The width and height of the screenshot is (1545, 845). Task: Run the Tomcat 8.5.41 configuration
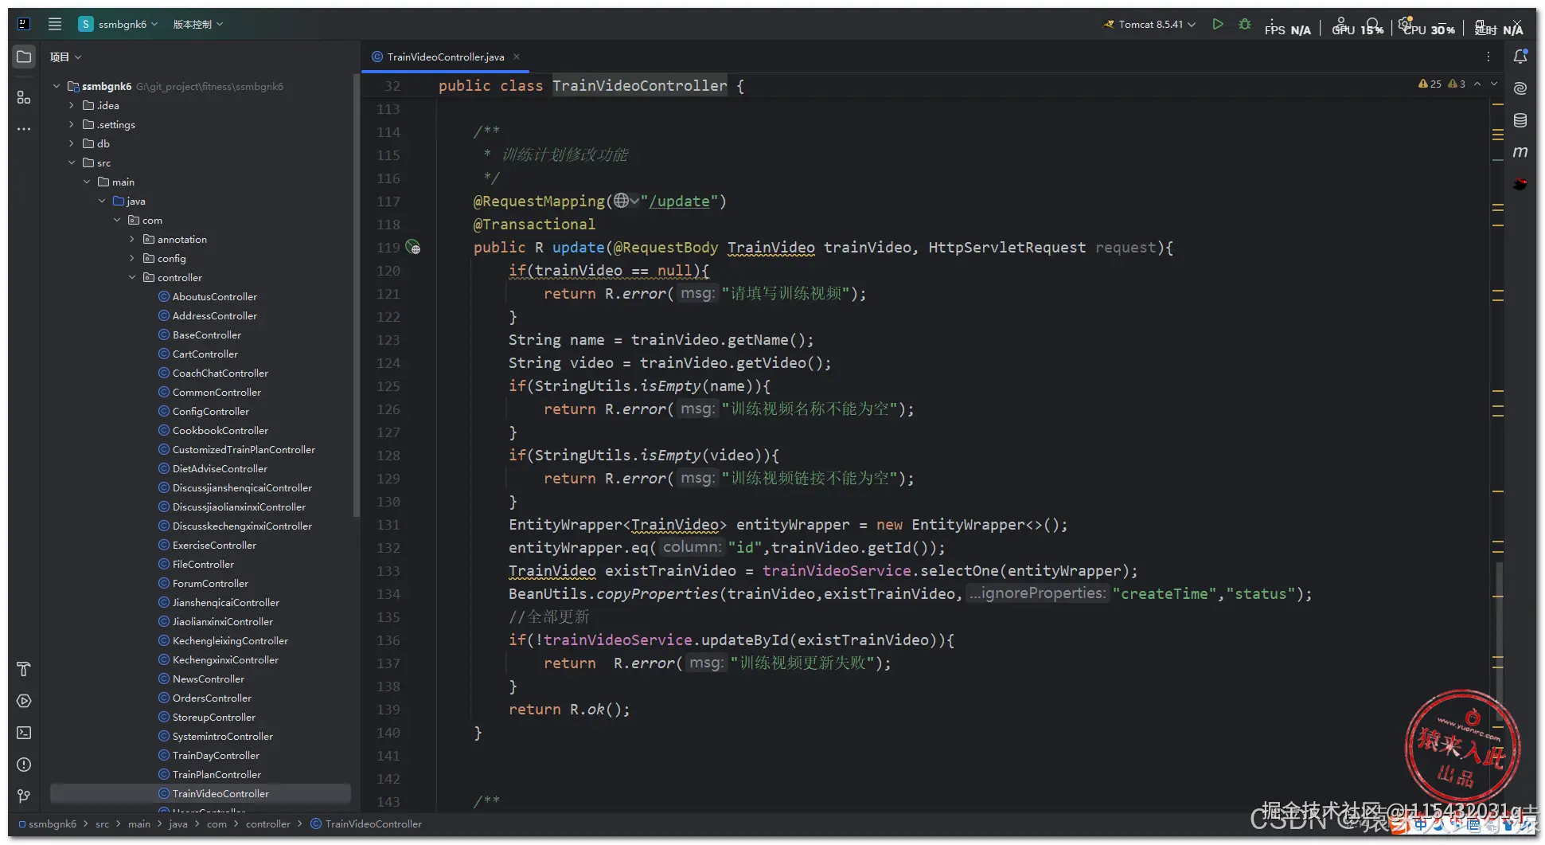[1218, 24]
